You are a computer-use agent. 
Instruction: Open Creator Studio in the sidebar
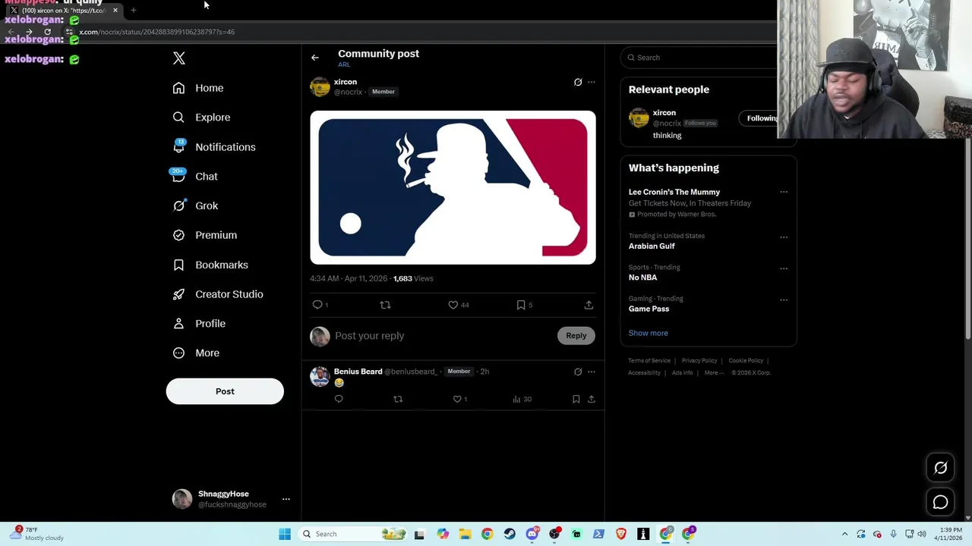218,294
